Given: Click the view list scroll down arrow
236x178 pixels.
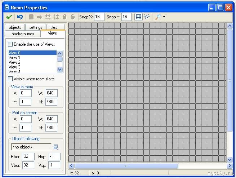Looking at the screenshot, I should tap(59, 70).
